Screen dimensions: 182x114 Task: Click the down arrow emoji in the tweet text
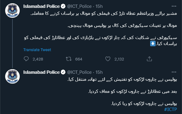[153, 44]
